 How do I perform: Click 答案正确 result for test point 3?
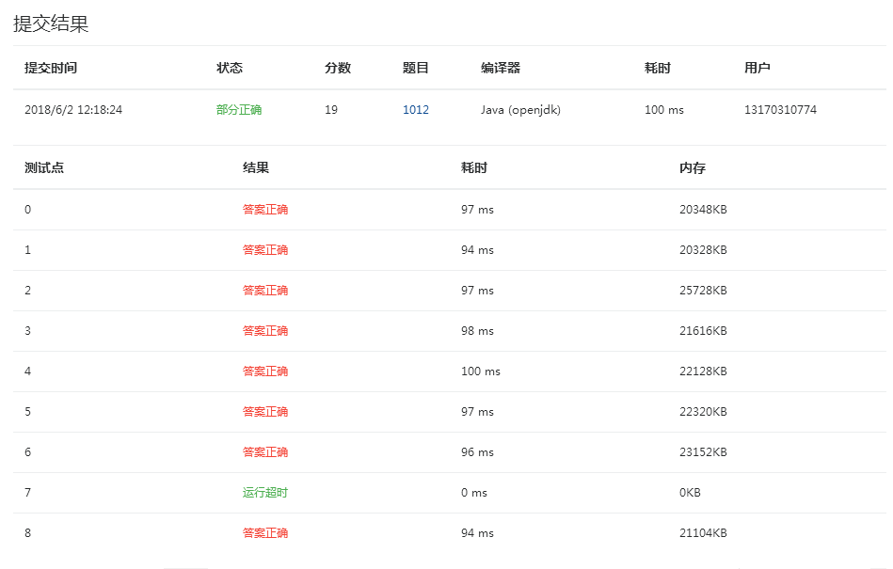point(265,331)
